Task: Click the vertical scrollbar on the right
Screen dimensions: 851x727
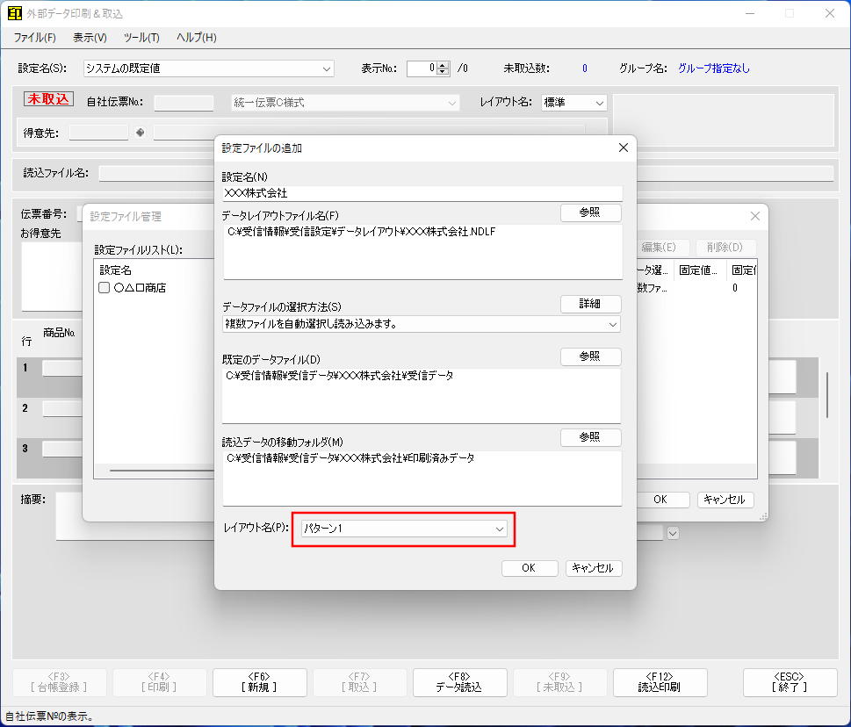Action: [x=826, y=395]
